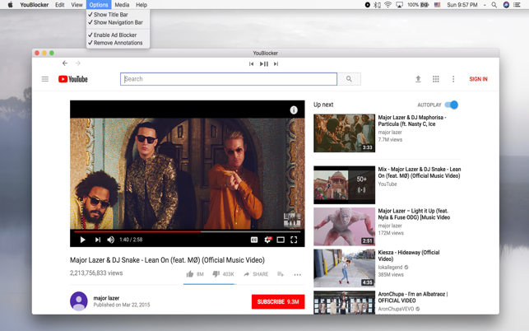Focus the YouTube Search field
Image resolution: width=529 pixels, height=331 pixels.
coord(229,79)
